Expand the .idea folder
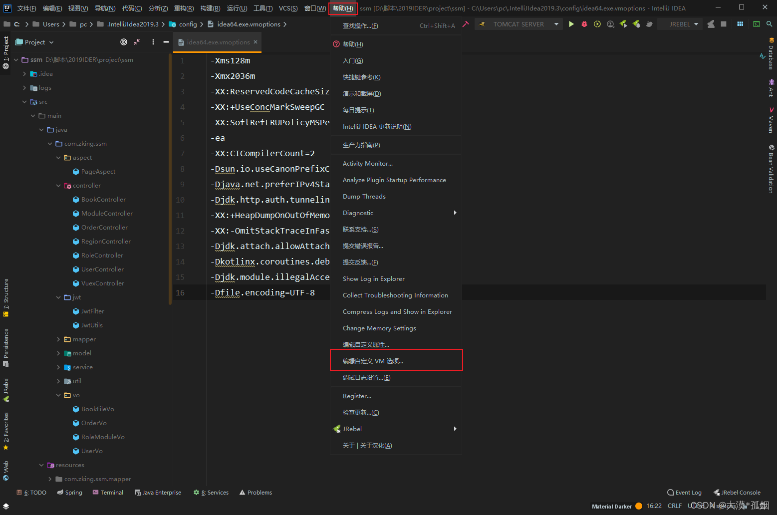Viewport: 777px width, 515px height. (24, 74)
